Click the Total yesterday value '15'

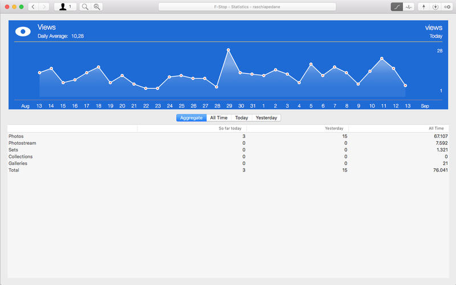pos(345,170)
